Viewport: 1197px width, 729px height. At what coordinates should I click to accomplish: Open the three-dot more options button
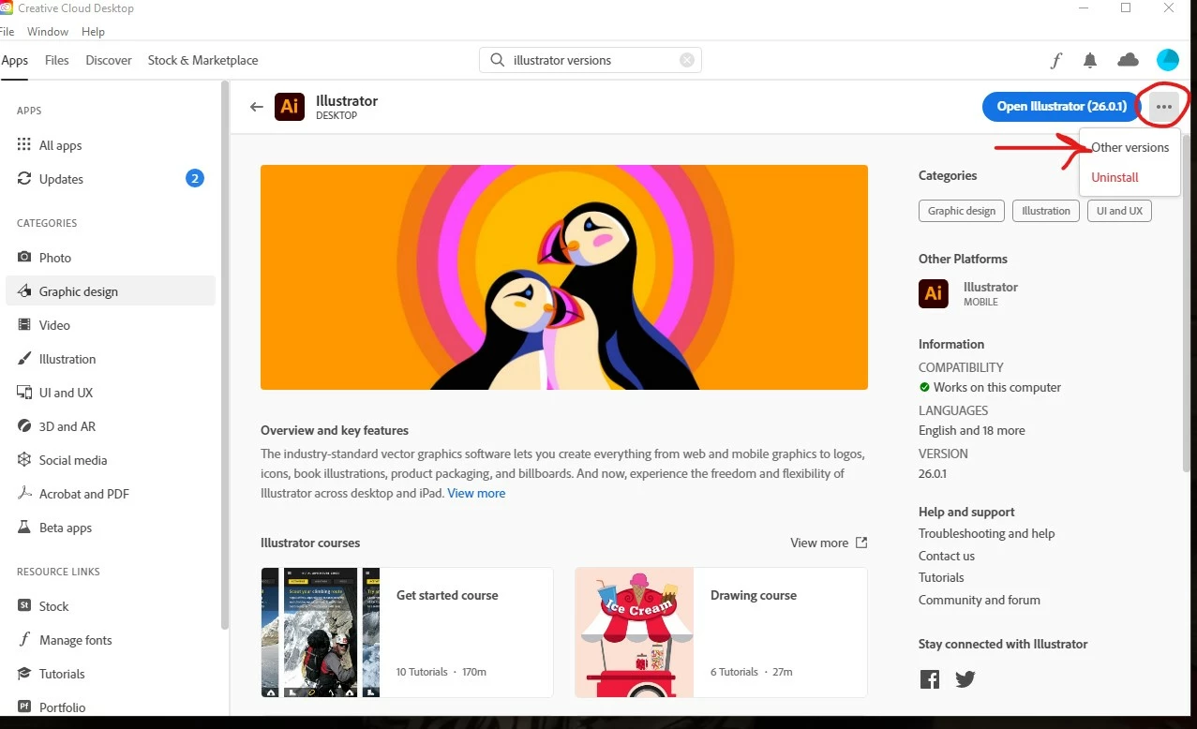pyautogui.click(x=1164, y=107)
